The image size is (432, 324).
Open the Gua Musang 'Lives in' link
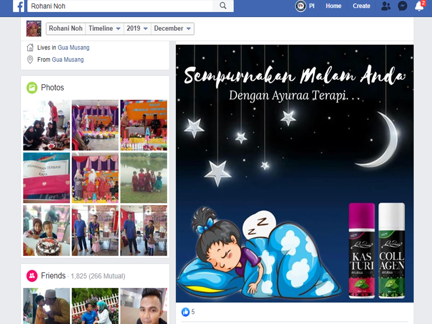click(73, 48)
